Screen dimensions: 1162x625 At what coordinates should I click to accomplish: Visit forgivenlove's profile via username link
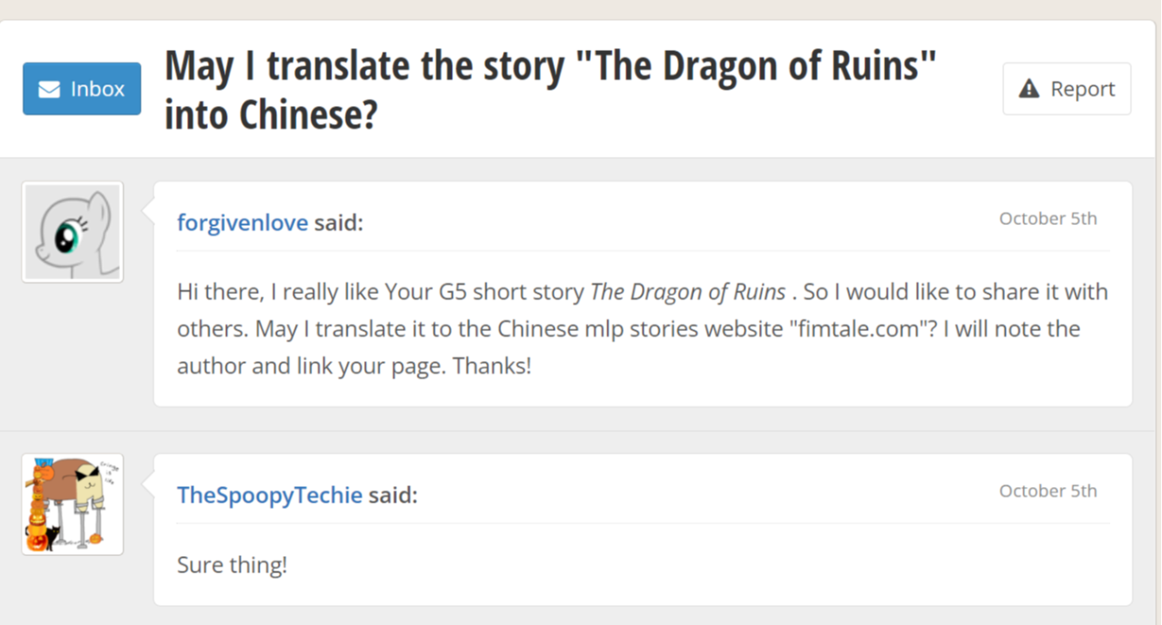[242, 223]
